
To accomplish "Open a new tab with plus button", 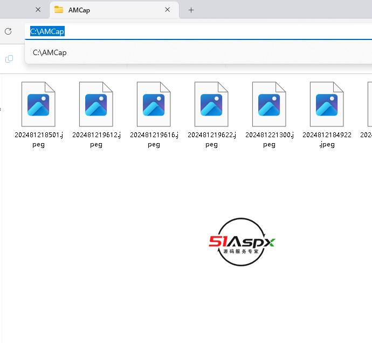I will coord(191,10).
